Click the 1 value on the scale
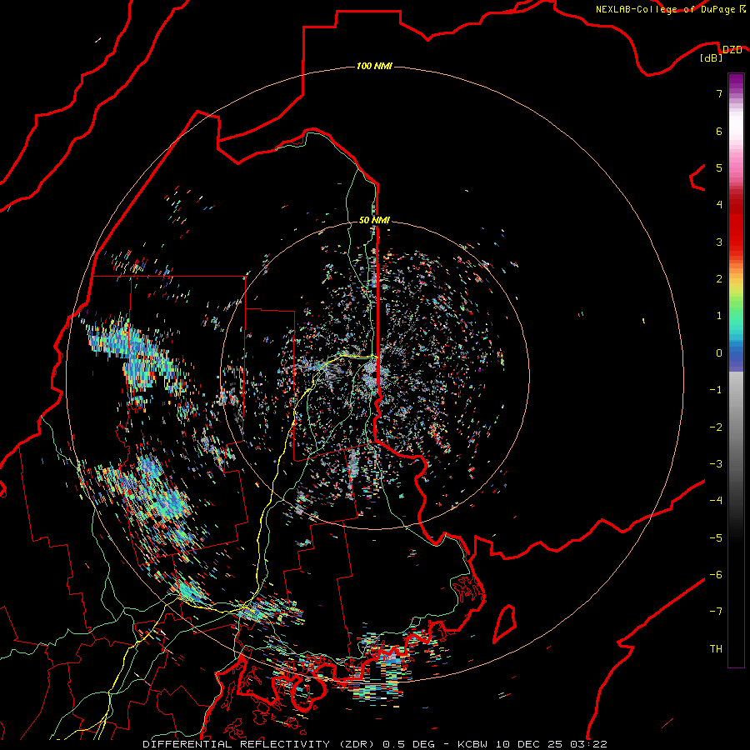 tap(719, 316)
